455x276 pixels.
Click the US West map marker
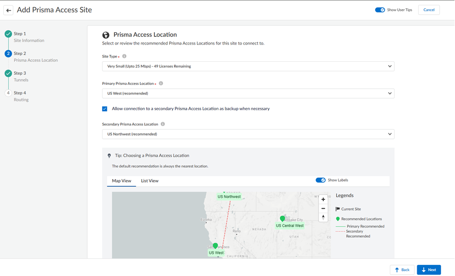(x=215, y=246)
